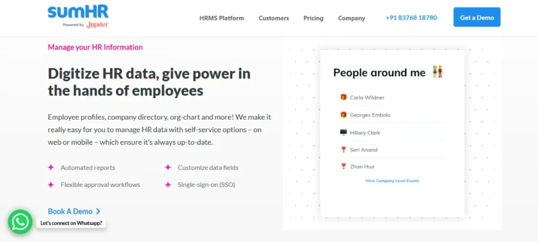Click gift icon beside Carla Wildner
This screenshot has width=538, height=242.
pyautogui.click(x=344, y=98)
